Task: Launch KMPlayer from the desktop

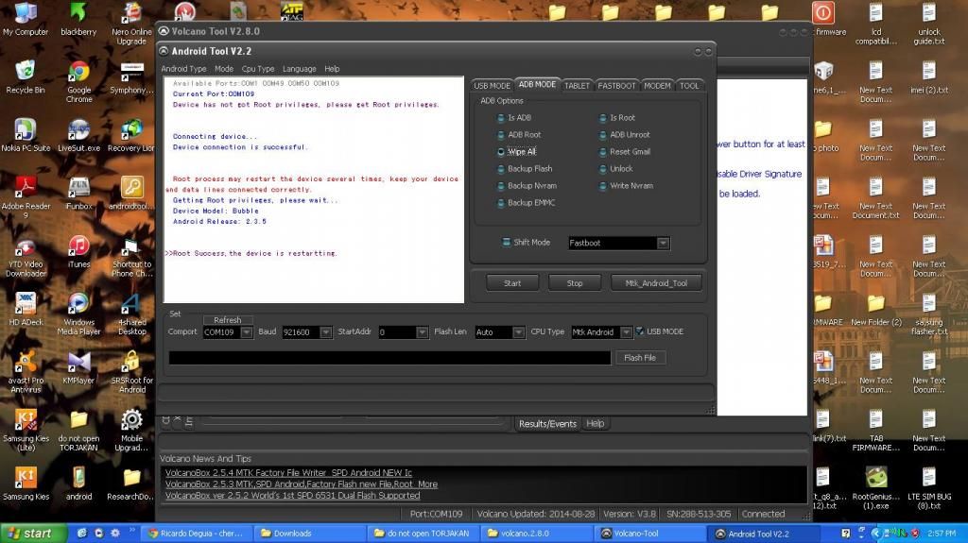Action: 79,362
